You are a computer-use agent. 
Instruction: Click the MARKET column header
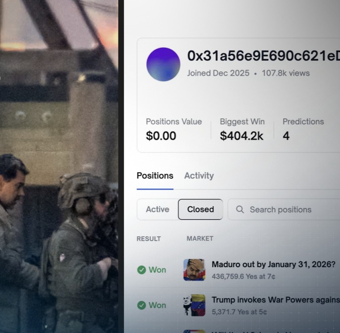pyautogui.click(x=200, y=239)
